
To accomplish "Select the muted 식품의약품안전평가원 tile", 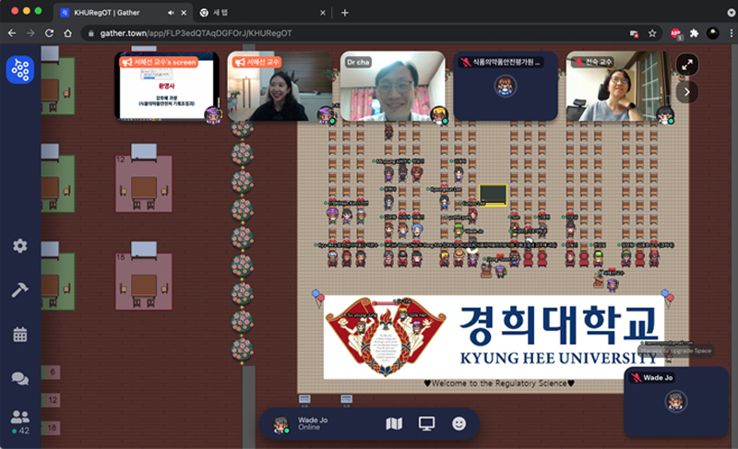I will pos(506,86).
